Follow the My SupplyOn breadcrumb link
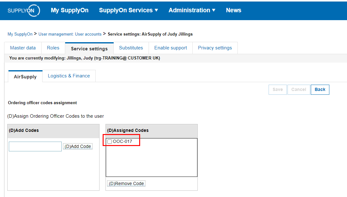 pyautogui.click(x=20, y=34)
